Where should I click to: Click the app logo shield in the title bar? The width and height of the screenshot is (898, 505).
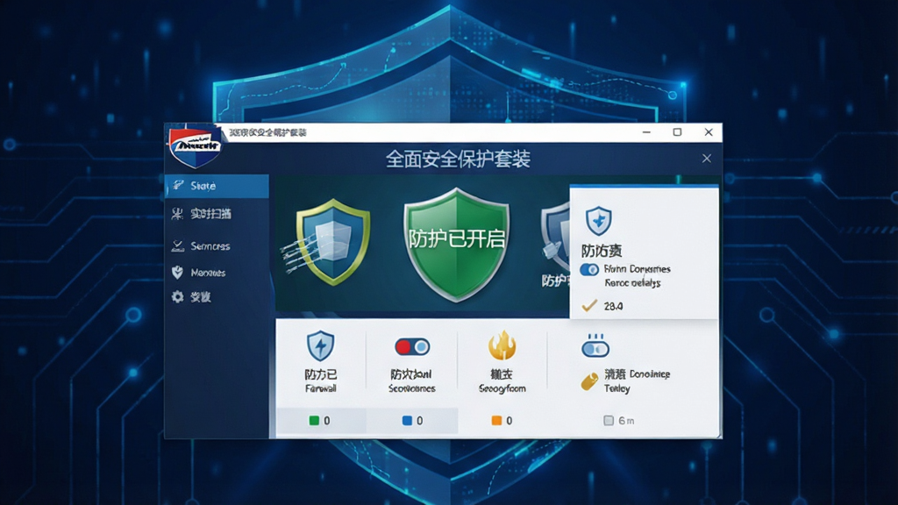pos(195,146)
